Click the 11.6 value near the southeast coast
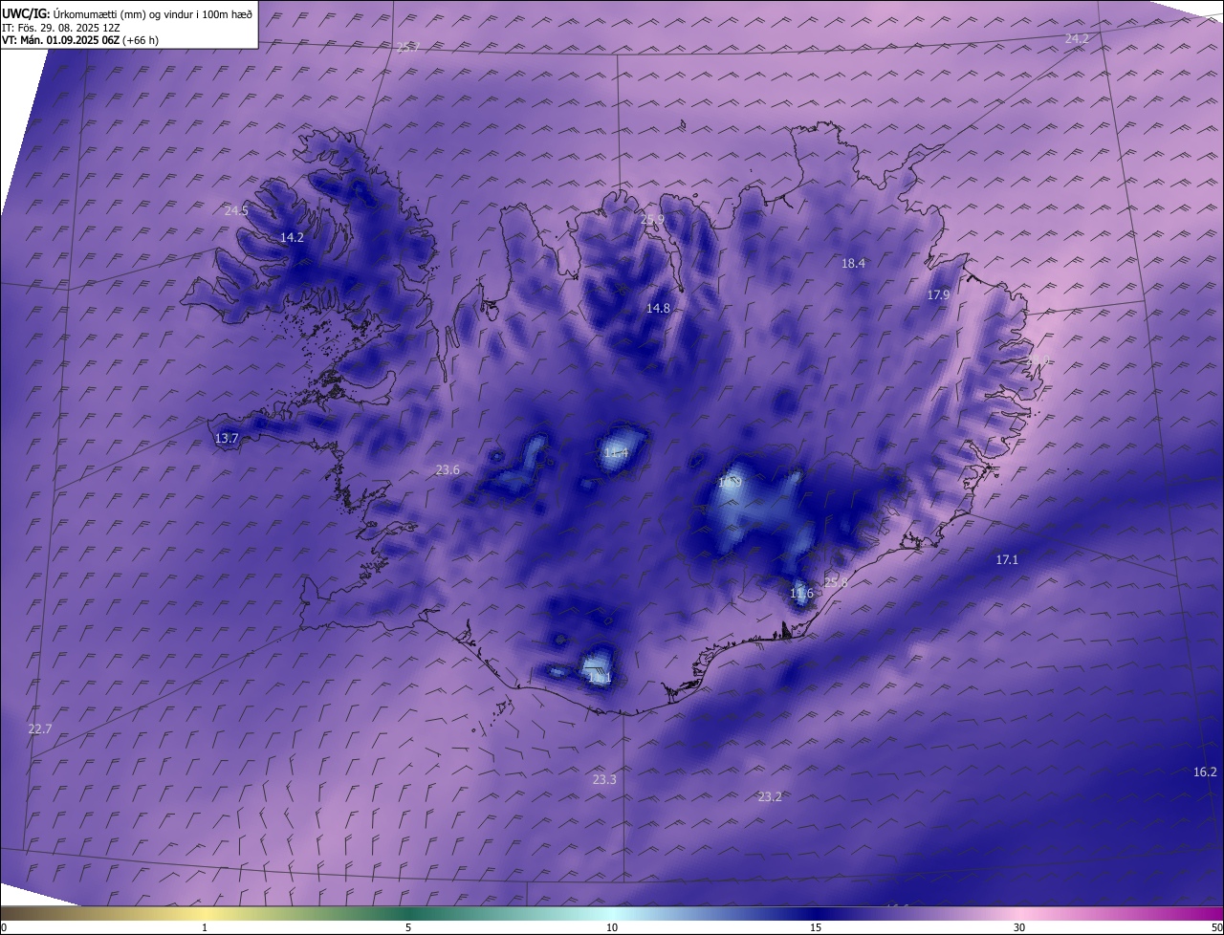The height and width of the screenshot is (935, 1224). [x=801, y=594]
